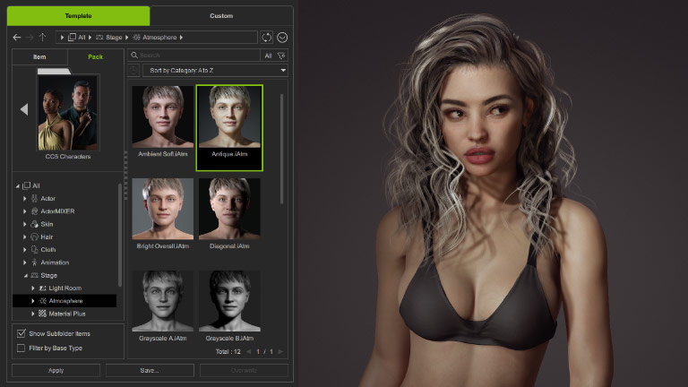Switch to the Custom tab
The width and height of the screenshot is (688, 387).
coord(221,16)
